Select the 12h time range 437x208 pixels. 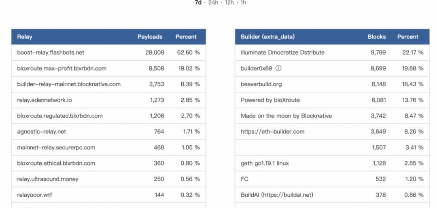(x=229, y=3)
